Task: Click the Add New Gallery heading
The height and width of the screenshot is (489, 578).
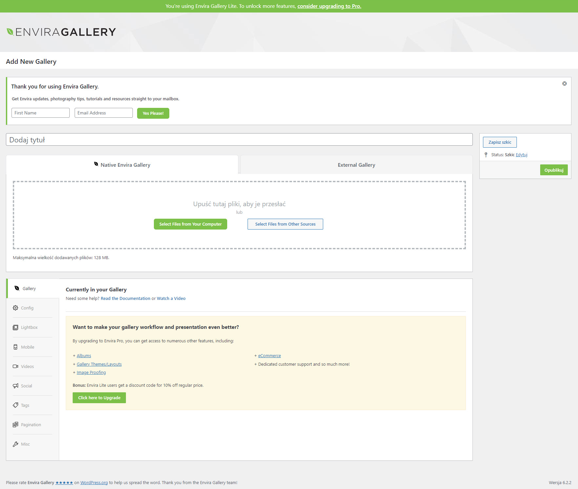Action: tap(31, 61)
